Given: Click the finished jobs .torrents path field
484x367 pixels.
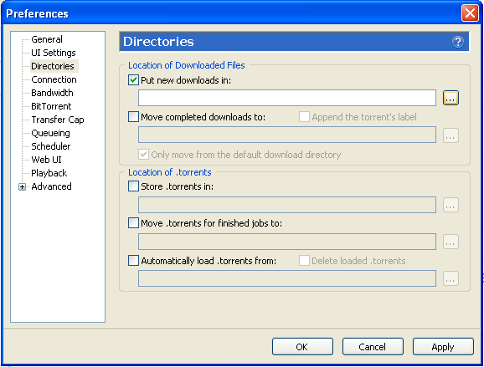Looking at the screenshot, I should [x=287, y=242].
